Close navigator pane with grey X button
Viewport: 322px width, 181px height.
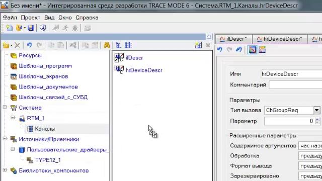click(x=208, y=45)
